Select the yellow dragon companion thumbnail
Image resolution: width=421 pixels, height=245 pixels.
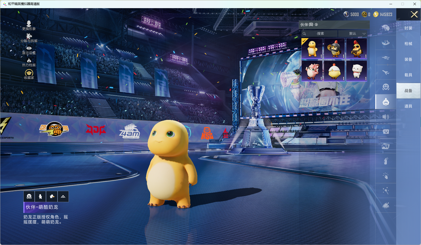pos(312,48)
